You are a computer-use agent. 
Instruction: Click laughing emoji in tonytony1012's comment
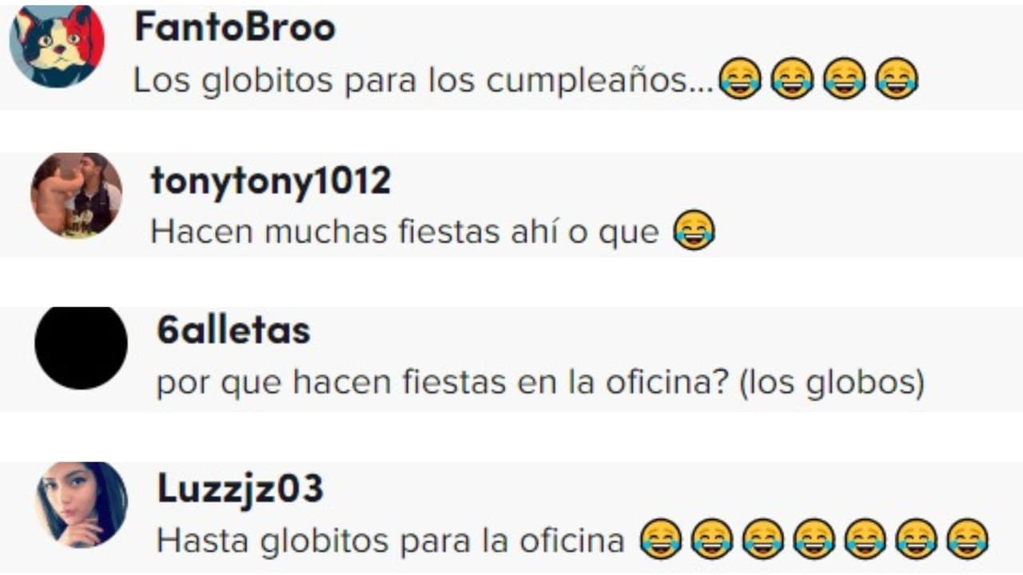pyautogui.click(x=694, y=232)
